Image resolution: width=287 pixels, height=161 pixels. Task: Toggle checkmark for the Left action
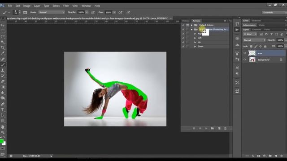point(183,38)
